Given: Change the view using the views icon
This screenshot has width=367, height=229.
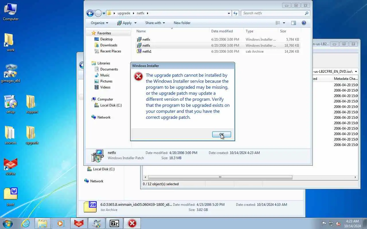Looking at the screenshot, I should click(278, 23).
